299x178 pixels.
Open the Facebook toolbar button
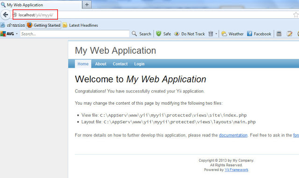point(259,34)
